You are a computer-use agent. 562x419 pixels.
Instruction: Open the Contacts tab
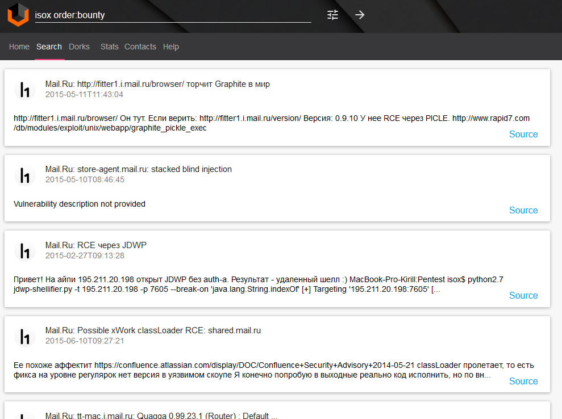click(140, 47)
